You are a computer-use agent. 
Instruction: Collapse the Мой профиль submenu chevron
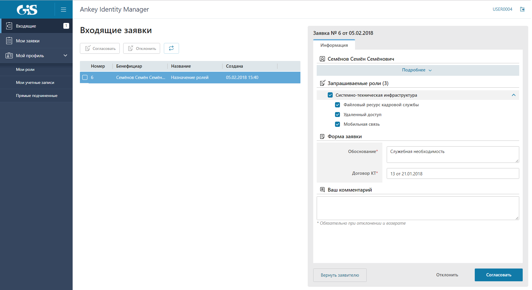point(65,55)
